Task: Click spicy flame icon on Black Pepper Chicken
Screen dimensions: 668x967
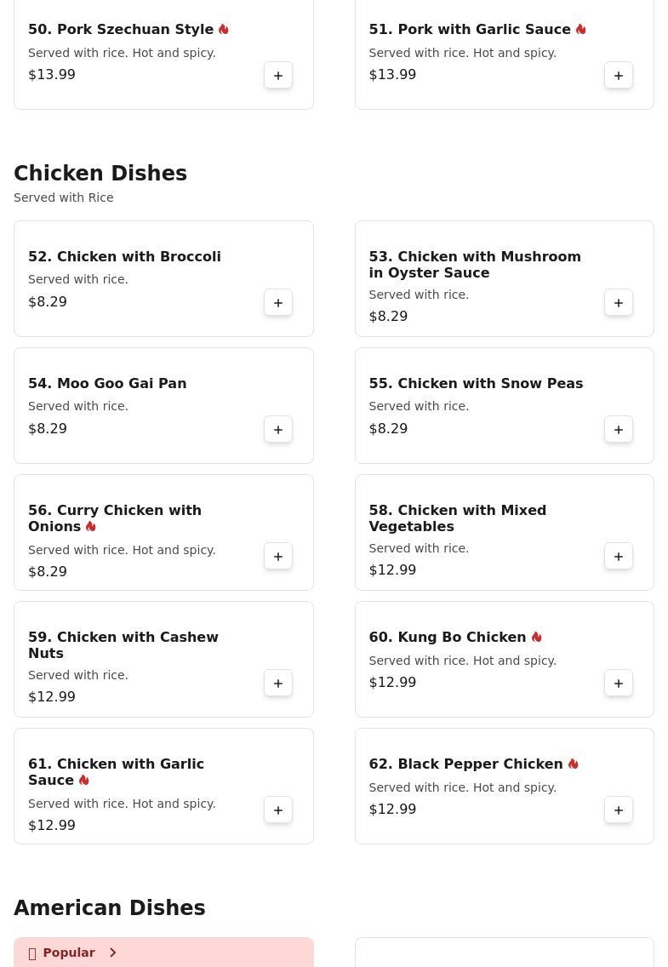Action: (x=574, y=764)
